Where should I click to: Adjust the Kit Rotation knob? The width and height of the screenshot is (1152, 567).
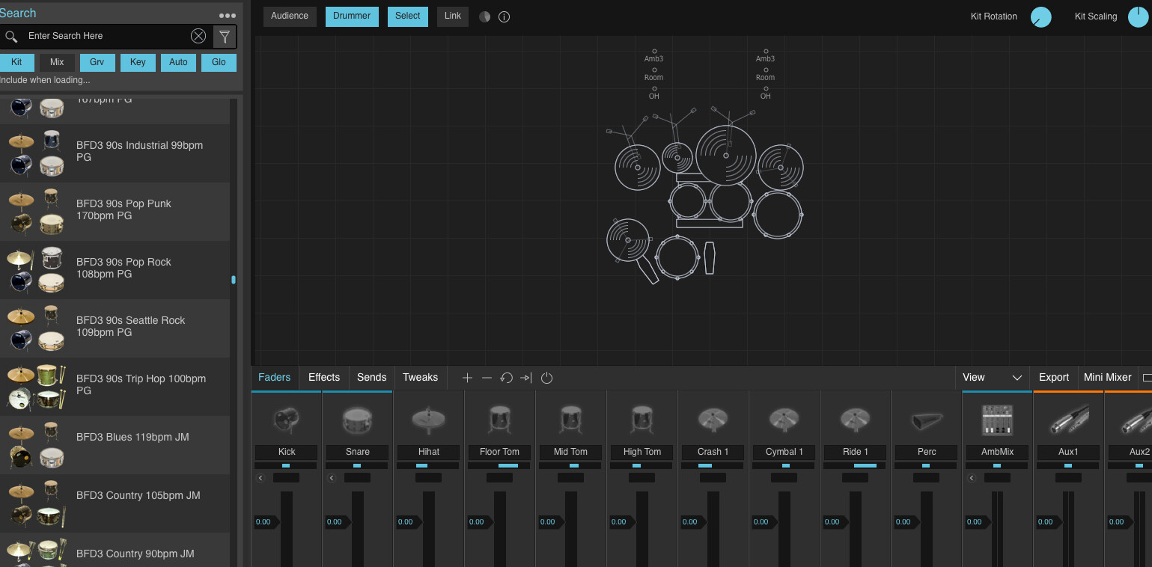1040,17
